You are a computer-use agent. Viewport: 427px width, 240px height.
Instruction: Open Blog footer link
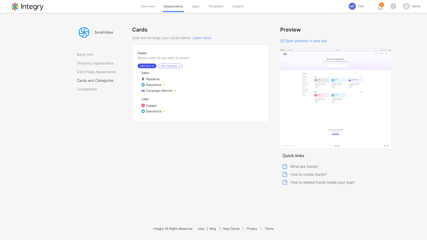(213, 229)
